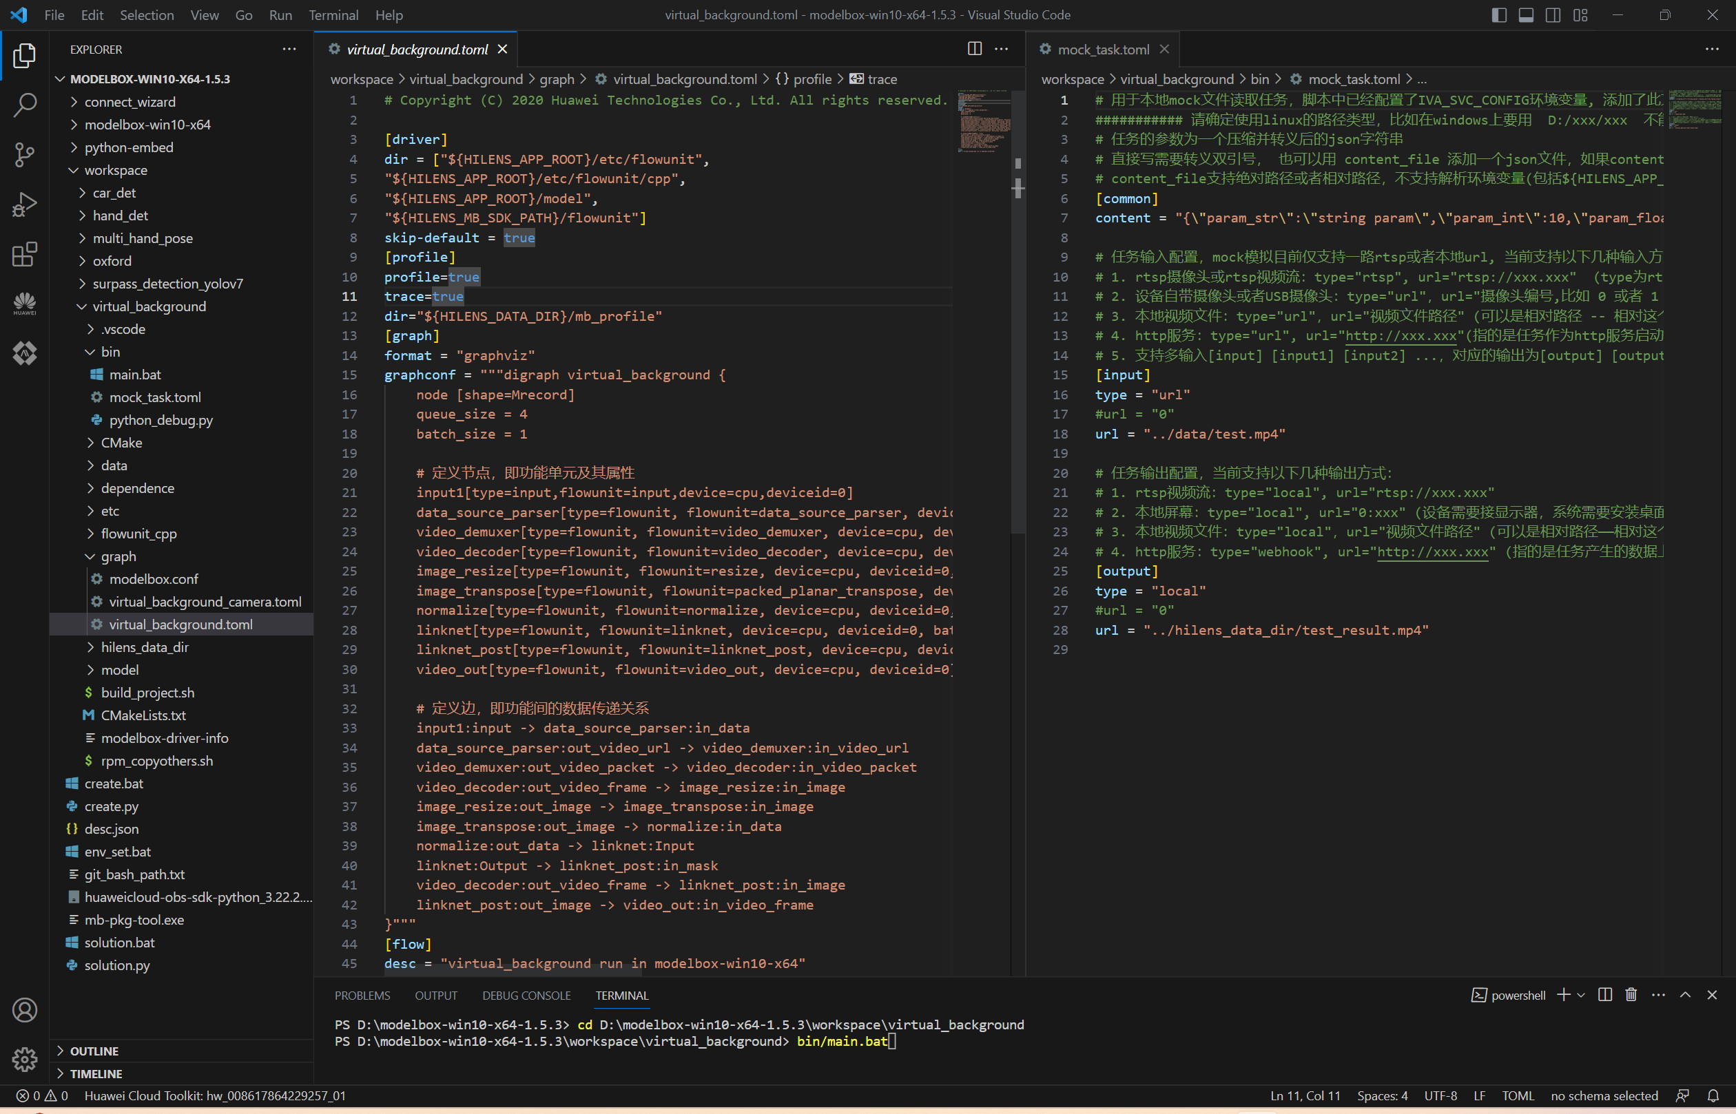Open the Search view in activity bar
Viewport: 1736px width, 1114px height.
tap(25, 105)
